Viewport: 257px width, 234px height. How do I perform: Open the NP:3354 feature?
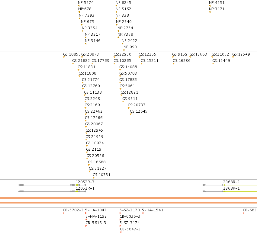[90, 28]
